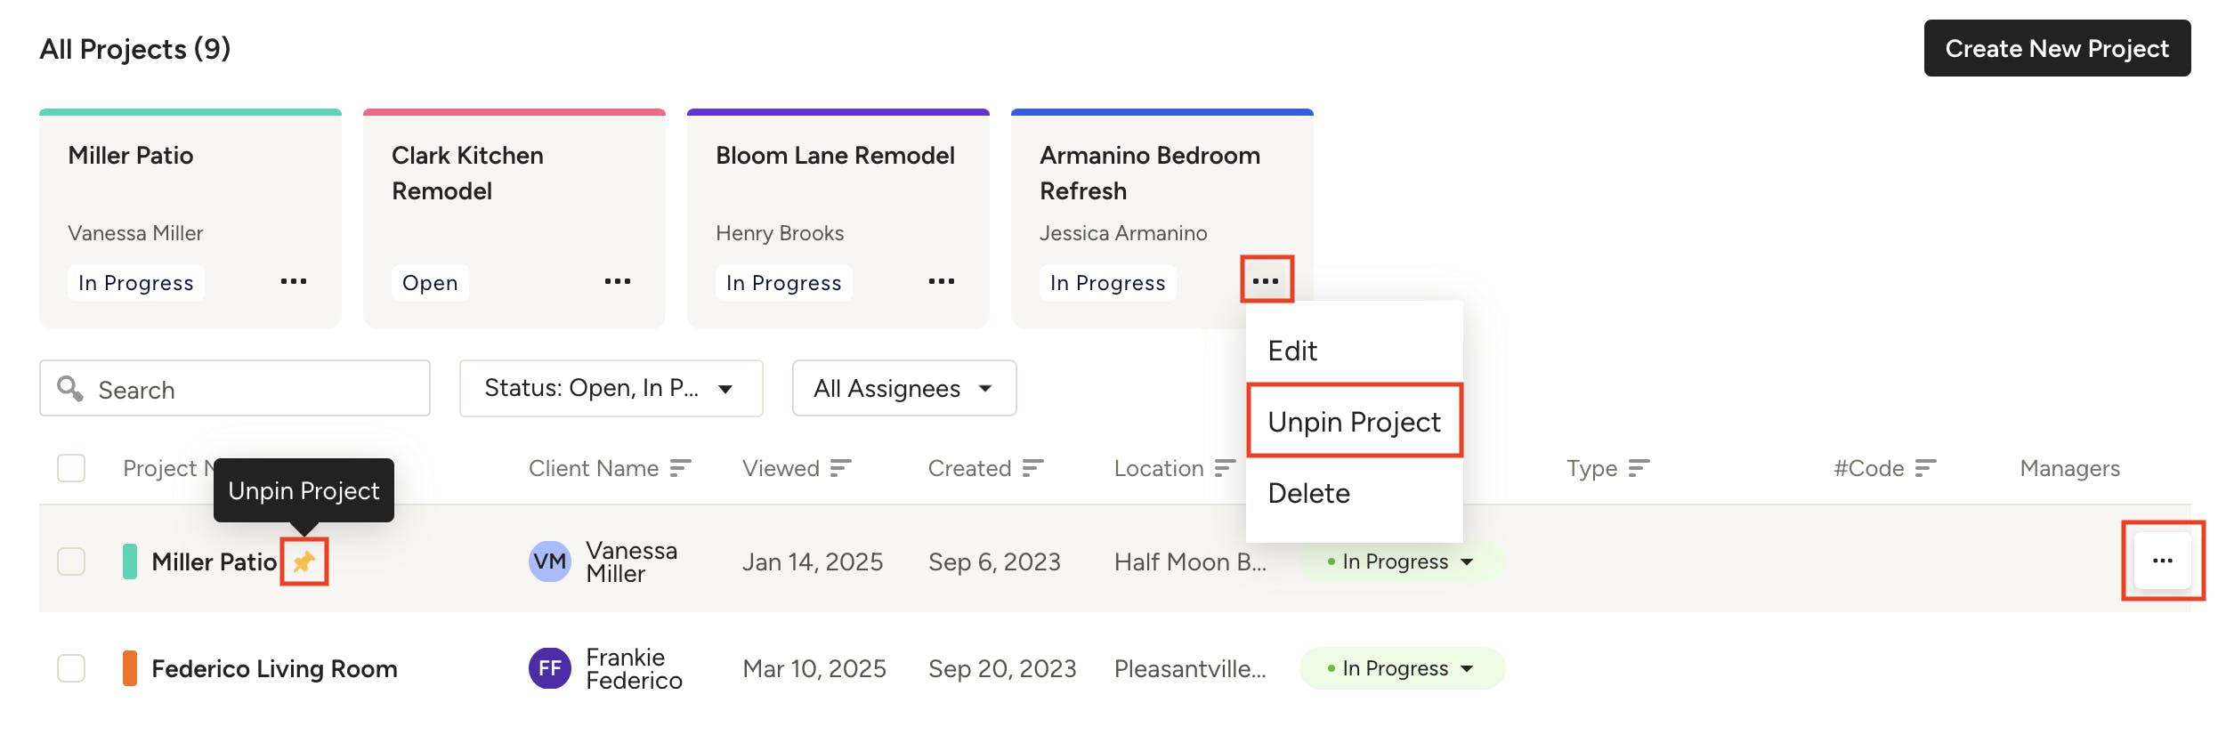The image size is (2218, 735).
Task: Click the Armanino Bedroom Refresh card's three-dot menu
Action: tap(1266, 281)
